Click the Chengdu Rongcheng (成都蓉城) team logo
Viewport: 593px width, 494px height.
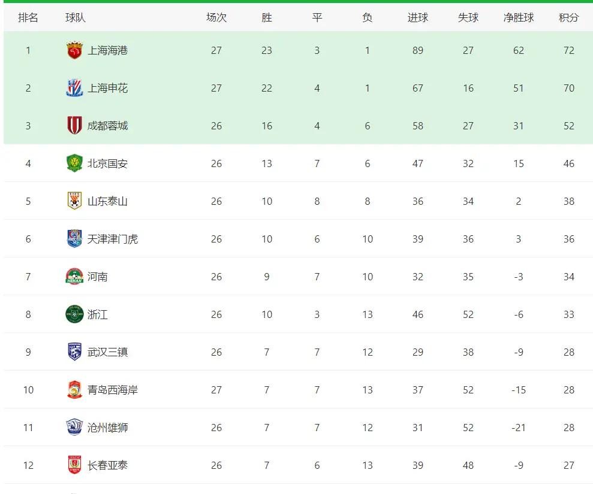coord(74,126)
